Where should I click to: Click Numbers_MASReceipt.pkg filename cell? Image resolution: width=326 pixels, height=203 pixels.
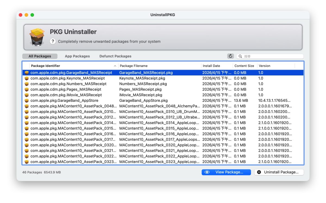143,84
